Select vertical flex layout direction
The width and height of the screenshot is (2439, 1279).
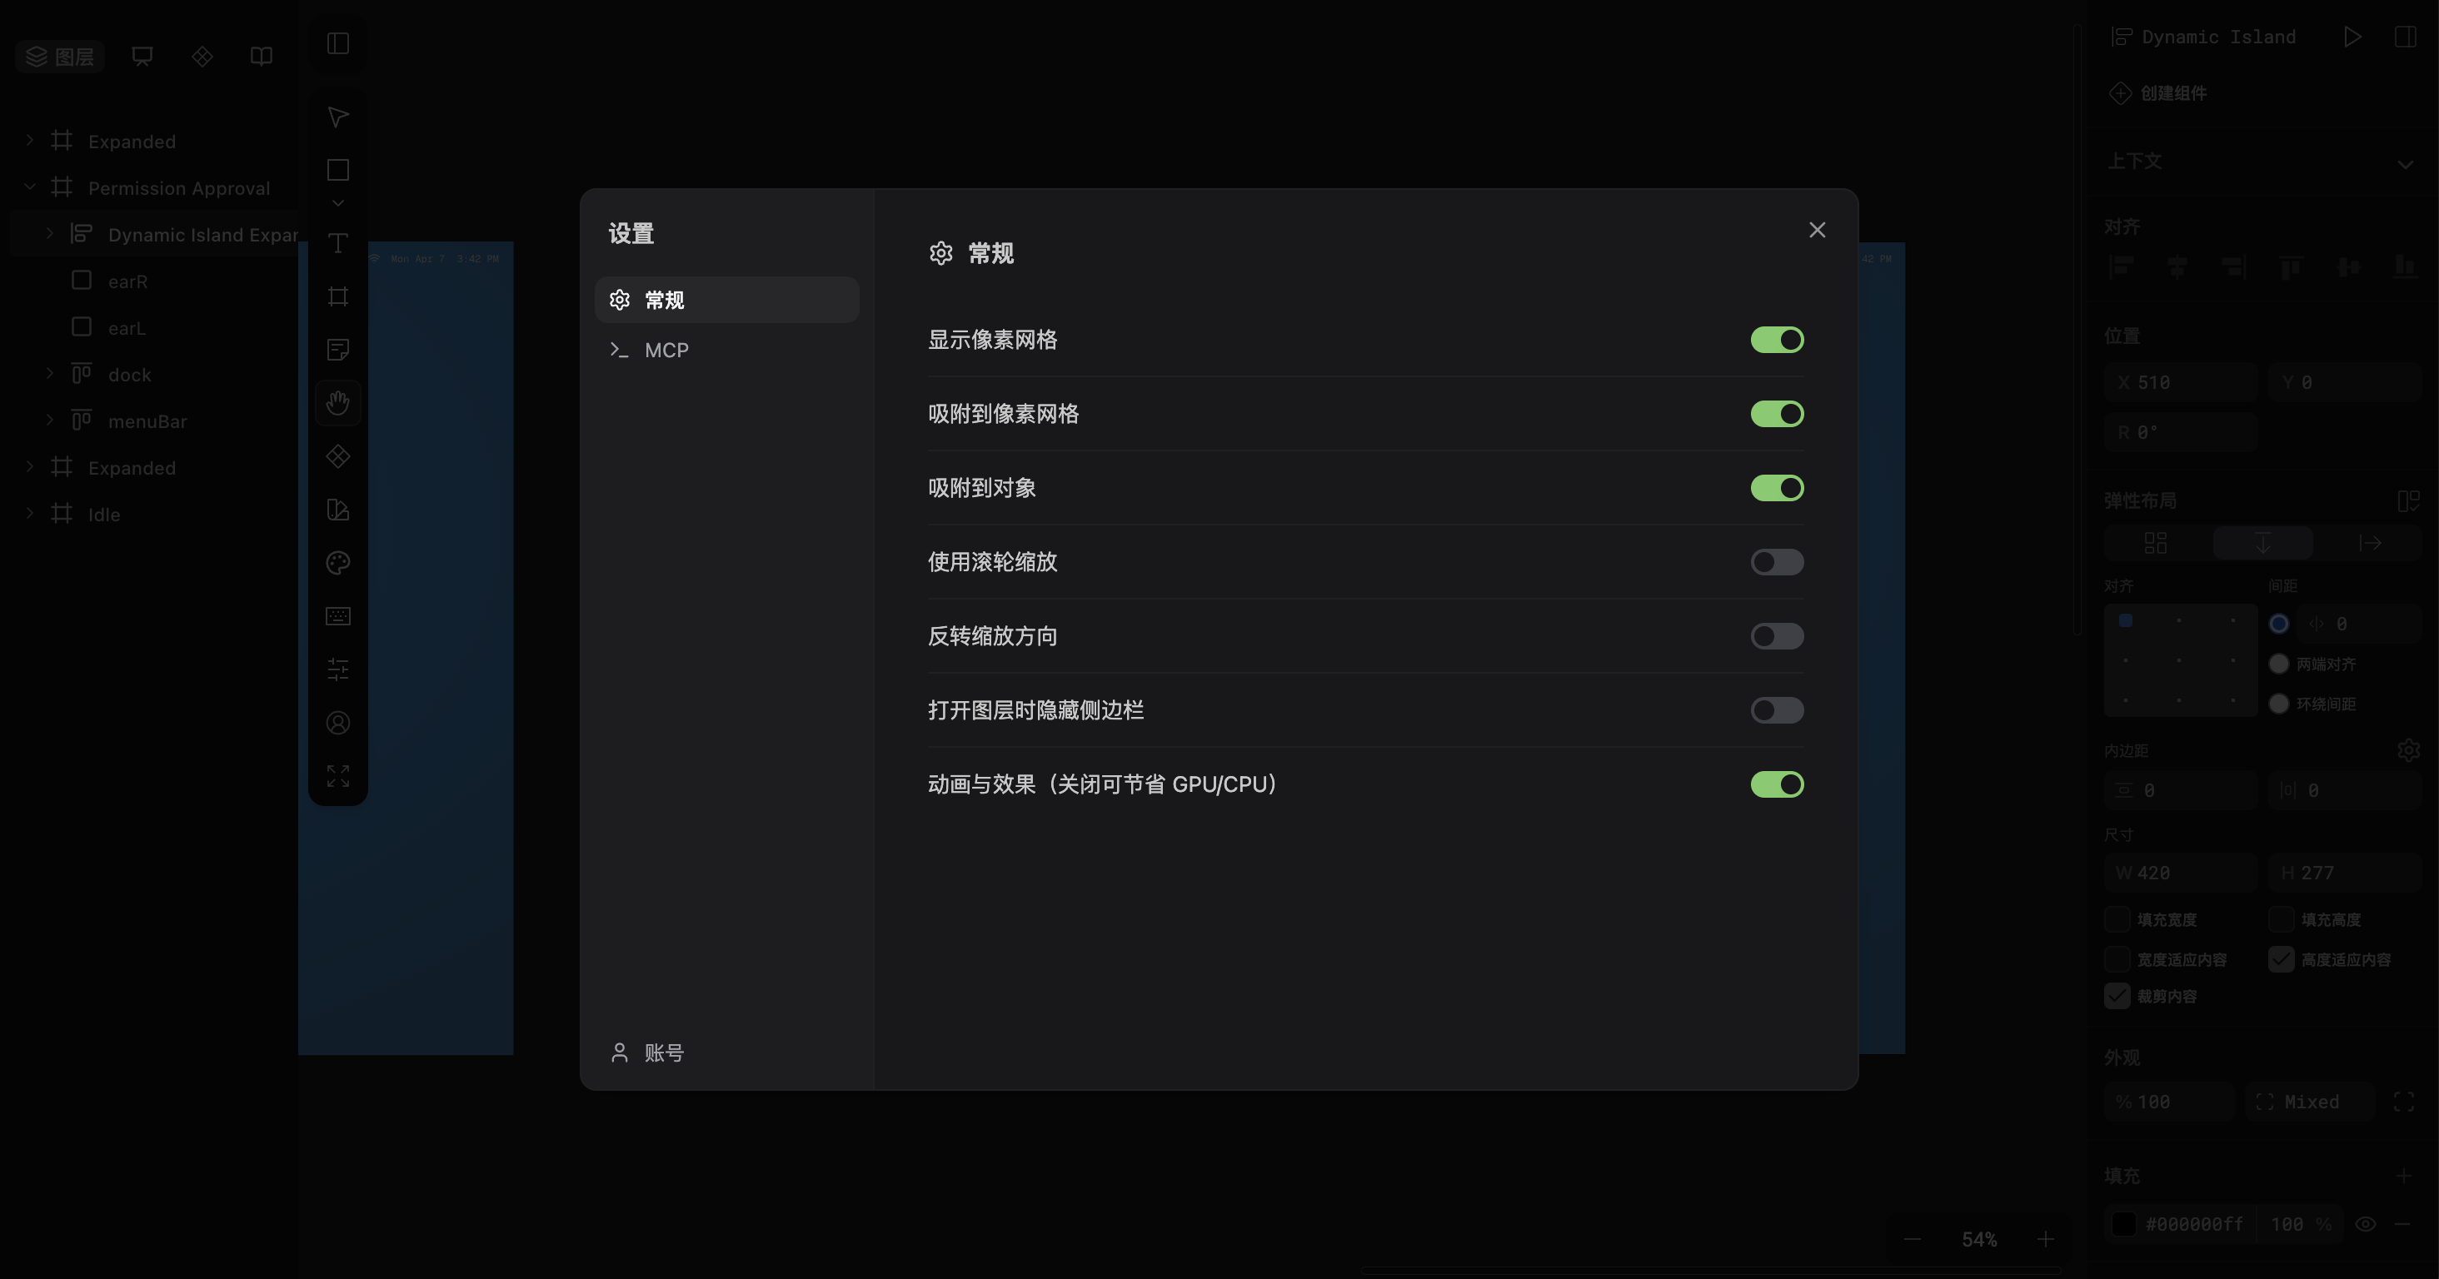coord(2263,544)
